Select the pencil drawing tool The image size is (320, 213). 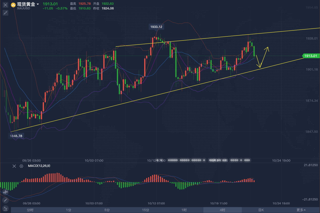(x=5, y=200)
